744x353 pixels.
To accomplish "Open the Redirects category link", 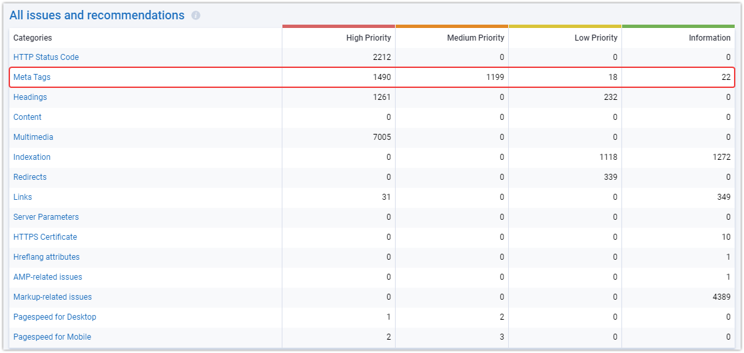I will pyautogui.click(x=30, y=177).
